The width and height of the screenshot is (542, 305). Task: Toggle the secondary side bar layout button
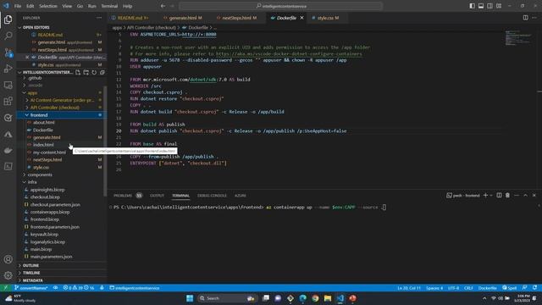(489, 6)
